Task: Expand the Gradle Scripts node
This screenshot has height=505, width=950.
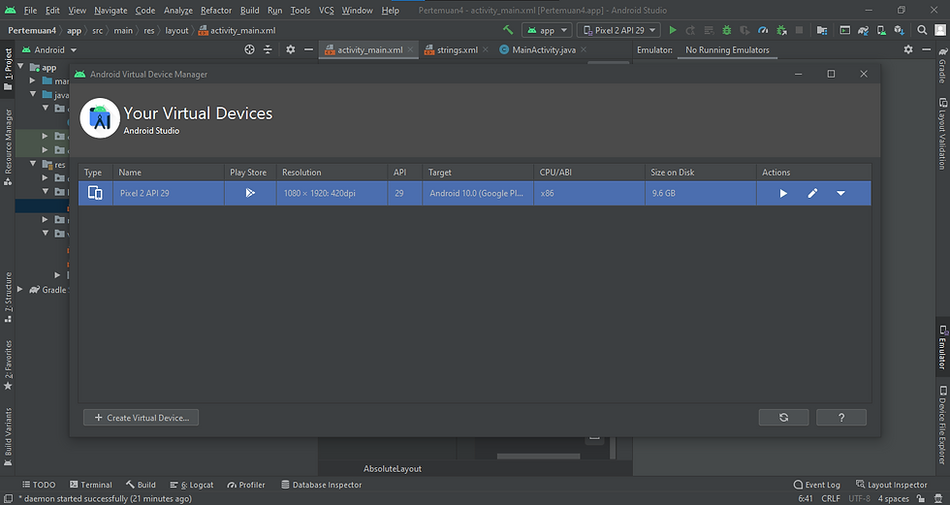Action: (x=20, y=290)
